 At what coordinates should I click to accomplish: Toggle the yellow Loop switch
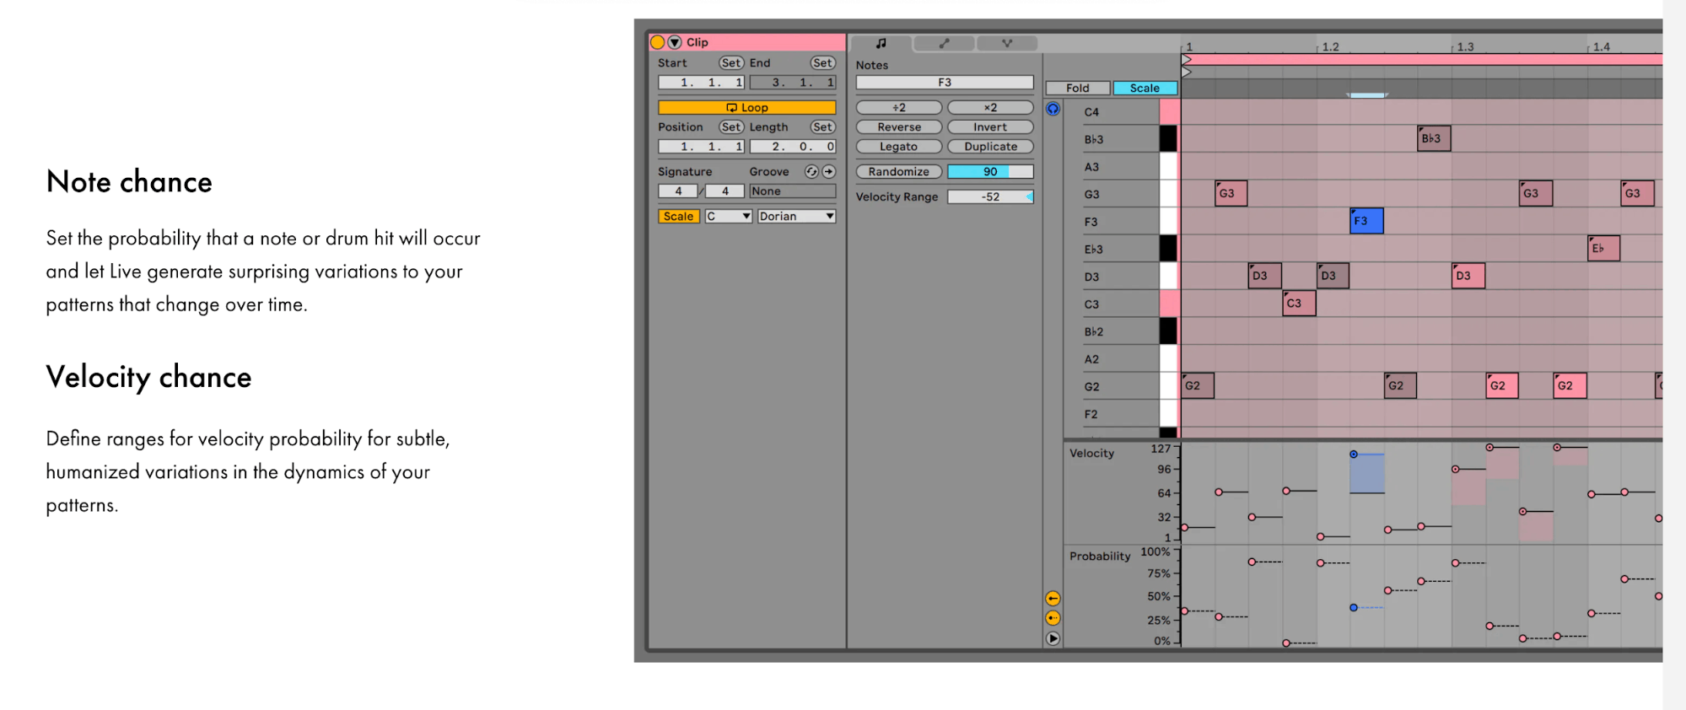coord(746,108)
